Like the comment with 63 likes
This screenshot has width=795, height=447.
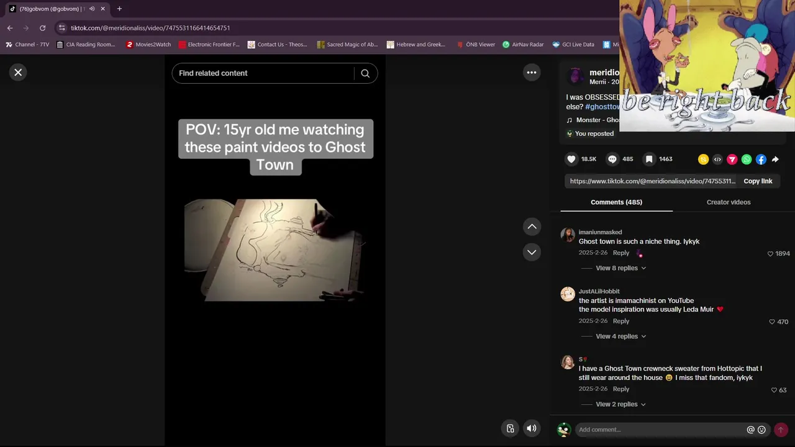point(774,390)
